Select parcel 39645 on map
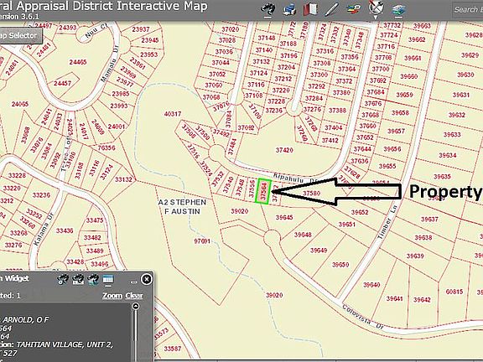 (x=284, y=217)
